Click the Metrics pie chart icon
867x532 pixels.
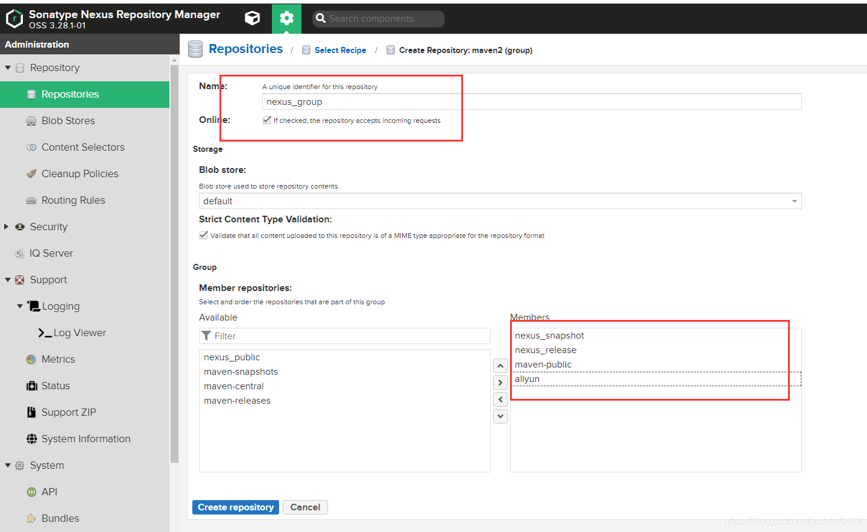31,360
